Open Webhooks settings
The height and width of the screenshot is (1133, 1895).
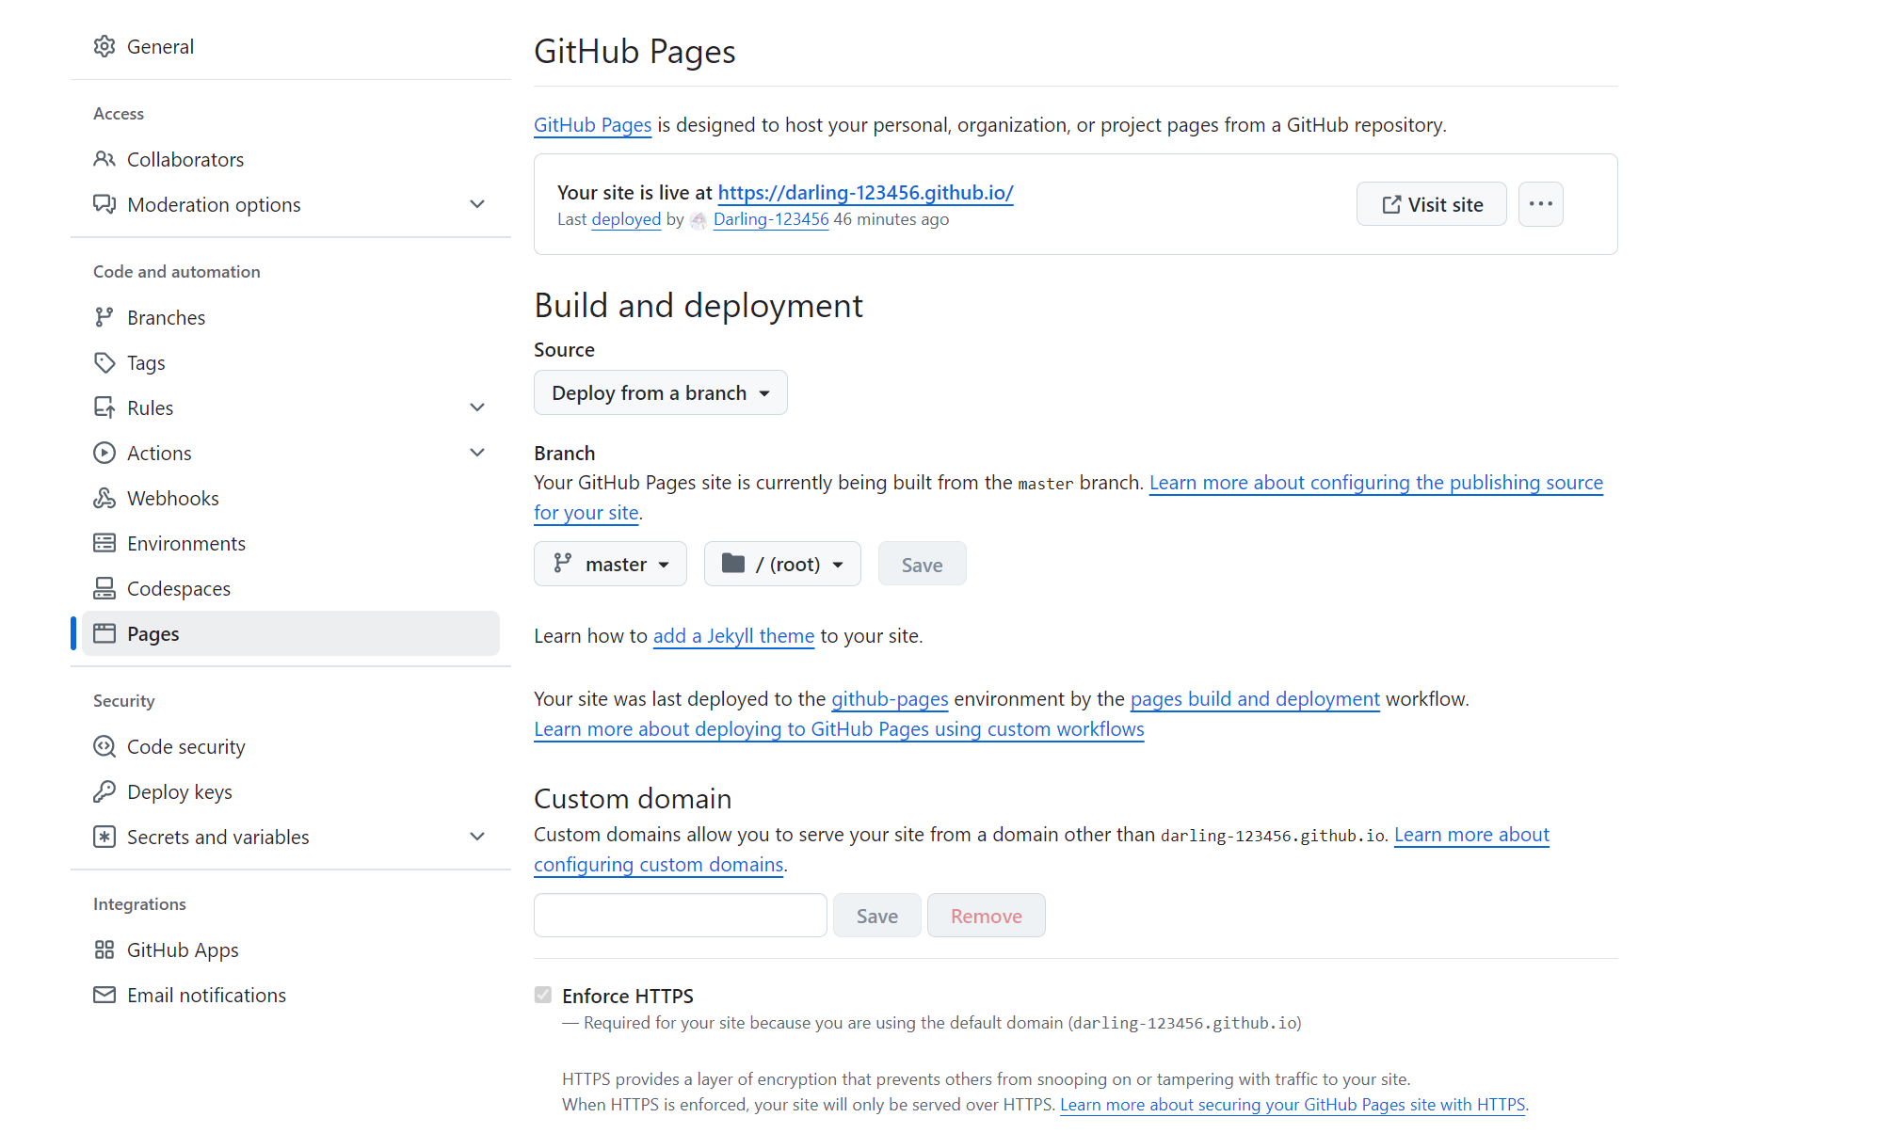(x=291, y=498)
